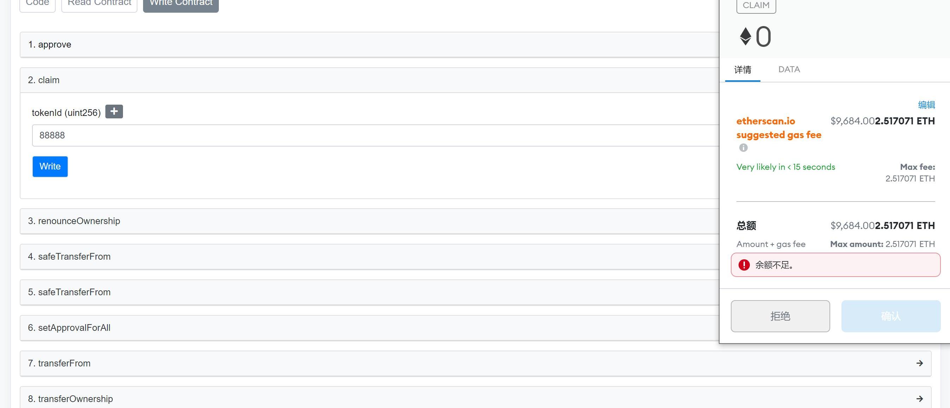Open the Read Contract tab

click(x=99, y=4)
